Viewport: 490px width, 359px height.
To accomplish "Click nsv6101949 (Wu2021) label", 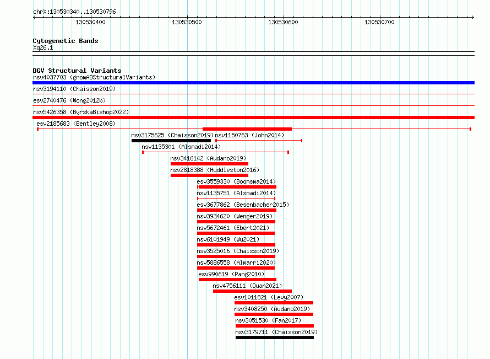I will coord(228,239).
